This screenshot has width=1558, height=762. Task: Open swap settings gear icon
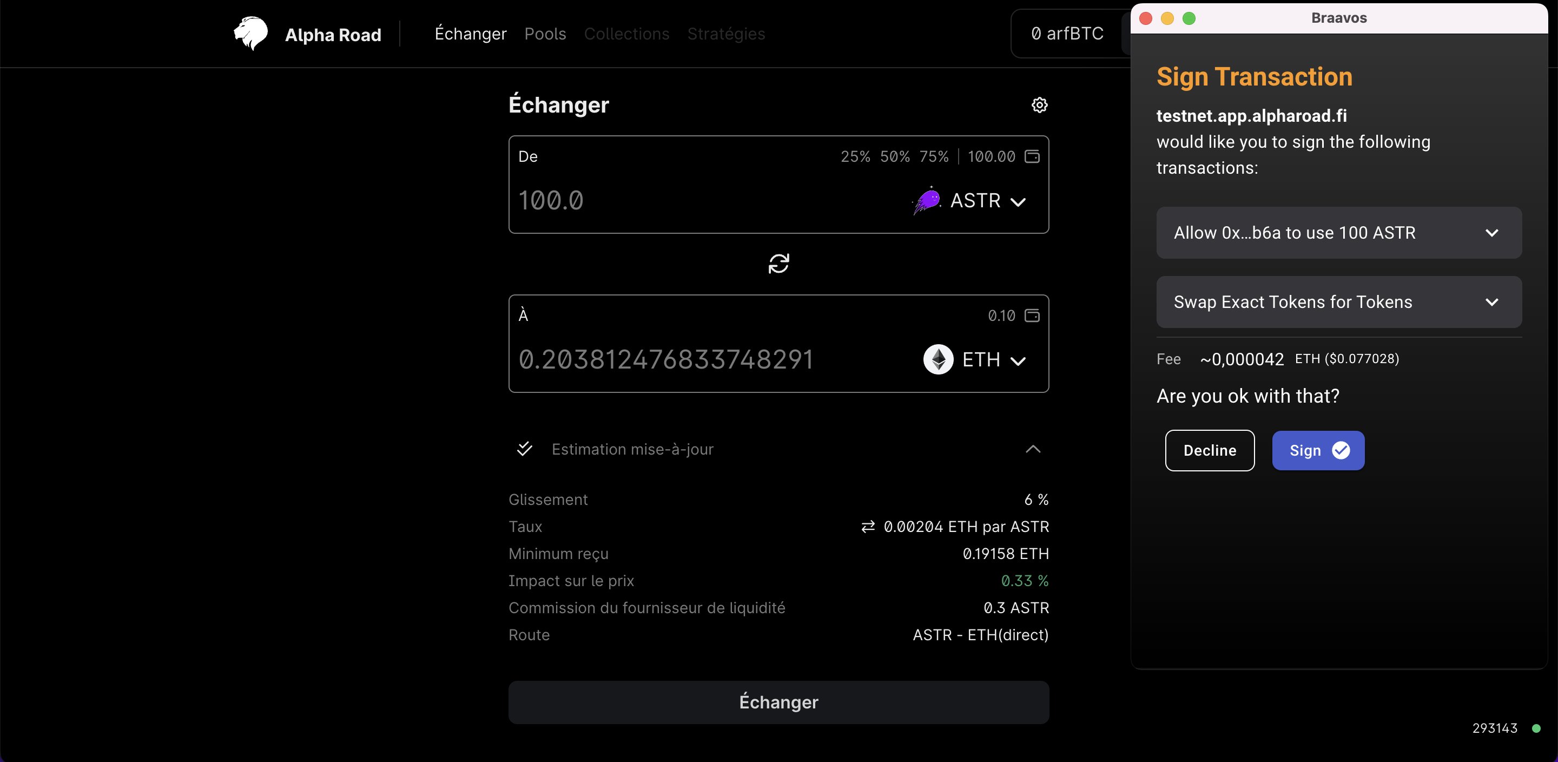[x=1039, y=104]
